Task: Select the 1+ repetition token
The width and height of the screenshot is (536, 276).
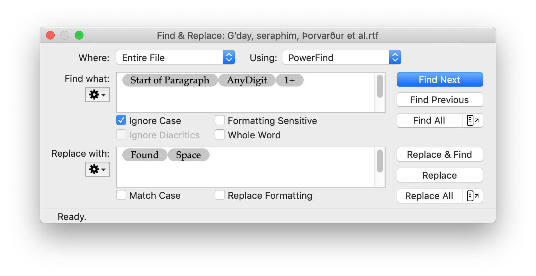Action: click(289, 80)
